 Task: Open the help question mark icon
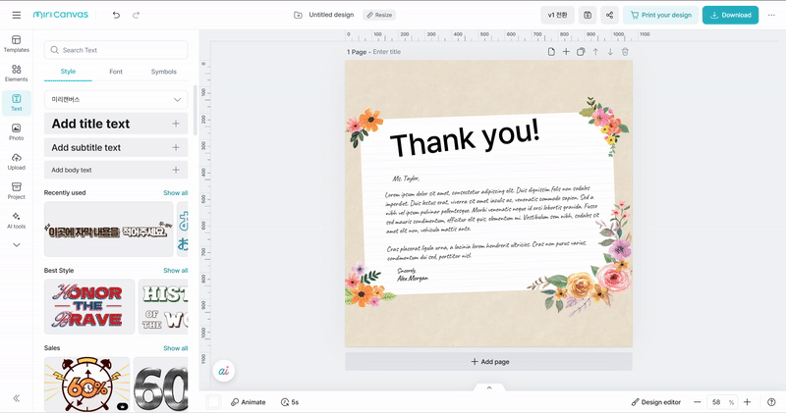(771, 402)
